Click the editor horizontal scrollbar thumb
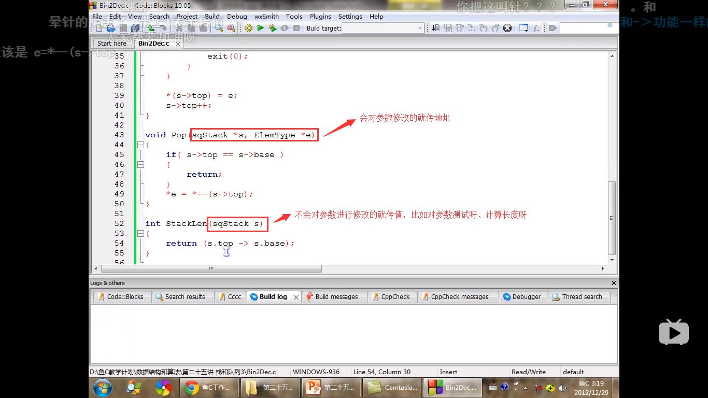 coord(211,268)
